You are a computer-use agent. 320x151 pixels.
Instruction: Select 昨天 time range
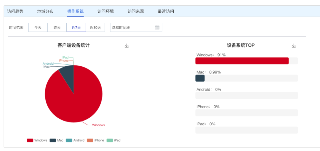coord(57,27)
